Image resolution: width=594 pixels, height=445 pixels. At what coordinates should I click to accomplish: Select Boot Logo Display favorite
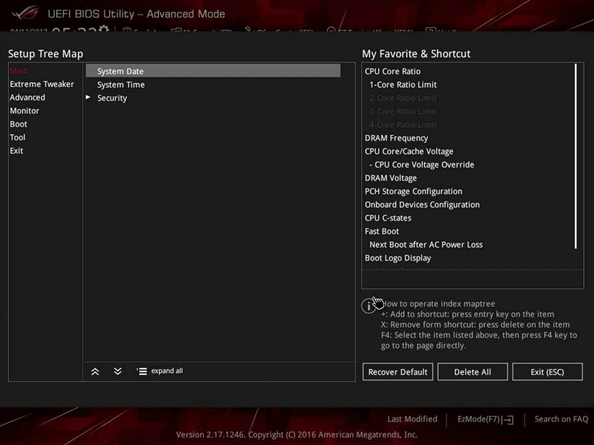398,258
